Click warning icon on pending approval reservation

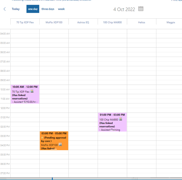pyautogui.click(x=42, y=137)
